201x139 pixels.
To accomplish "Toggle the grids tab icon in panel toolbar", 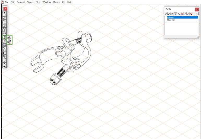I will (x=176, y=14).
